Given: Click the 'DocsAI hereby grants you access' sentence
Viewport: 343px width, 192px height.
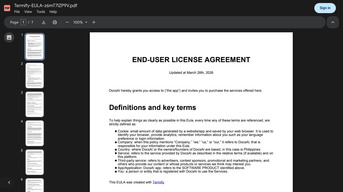Looking at the screenshot, I should tap(186, 90).
